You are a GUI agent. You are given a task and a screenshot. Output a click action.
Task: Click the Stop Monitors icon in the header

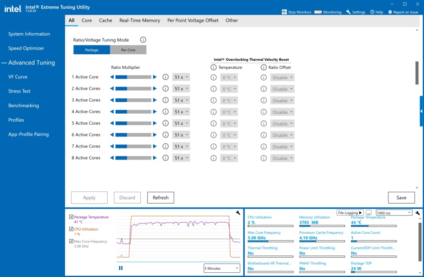click(284, 12)
